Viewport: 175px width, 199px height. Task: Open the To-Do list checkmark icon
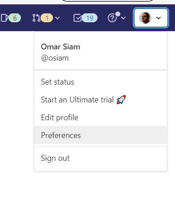(77, 18)
